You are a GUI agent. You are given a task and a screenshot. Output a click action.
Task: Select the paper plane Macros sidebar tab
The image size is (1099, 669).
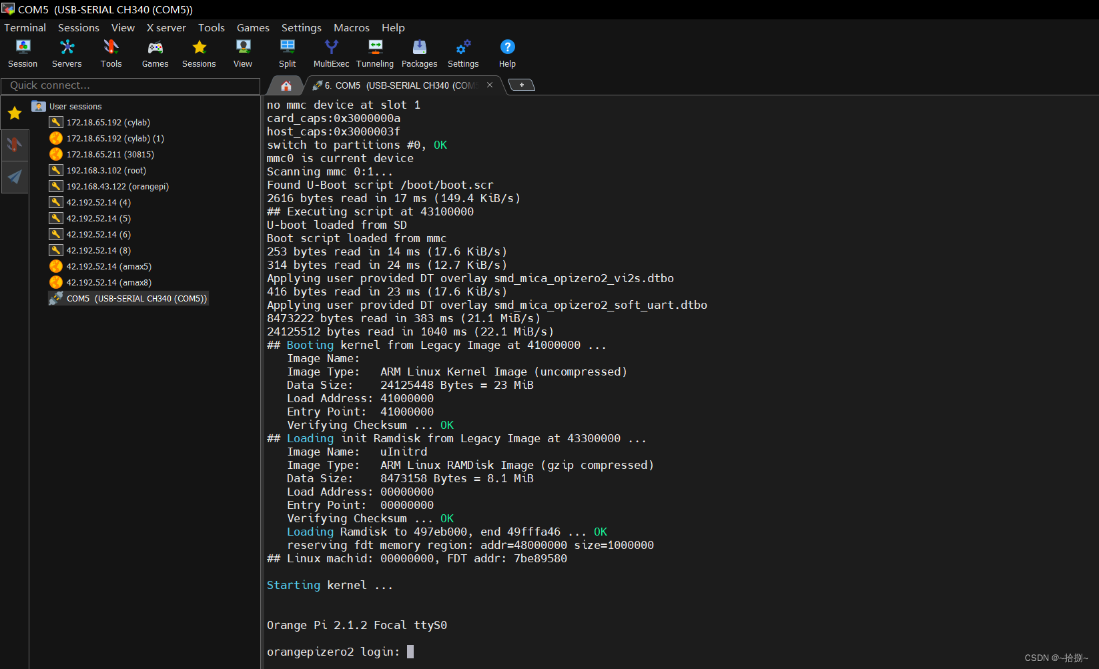pos(15,177)
